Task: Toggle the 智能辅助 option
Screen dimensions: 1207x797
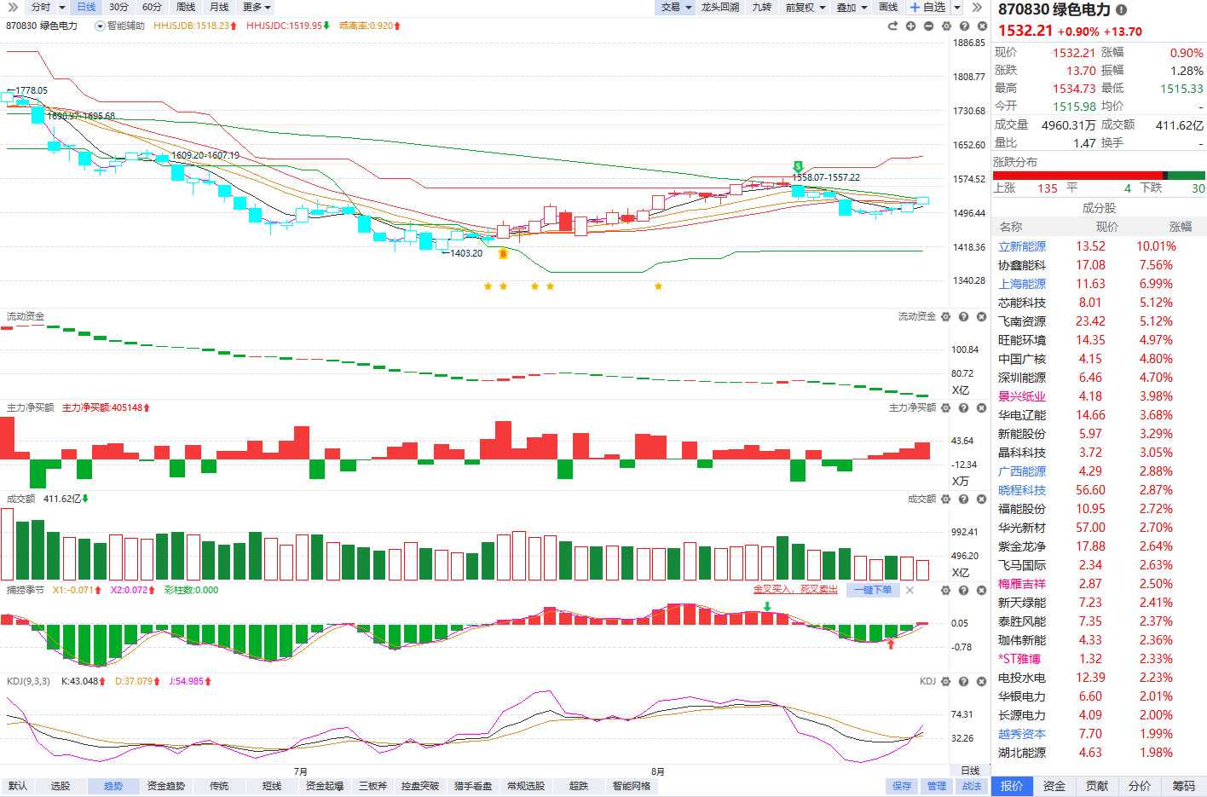Action: (x=120, y=26)
